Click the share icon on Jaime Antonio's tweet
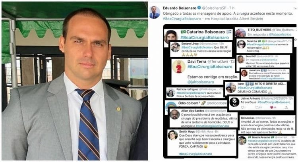The height and width of the screenshot is (162, 298). click(286, 108)
